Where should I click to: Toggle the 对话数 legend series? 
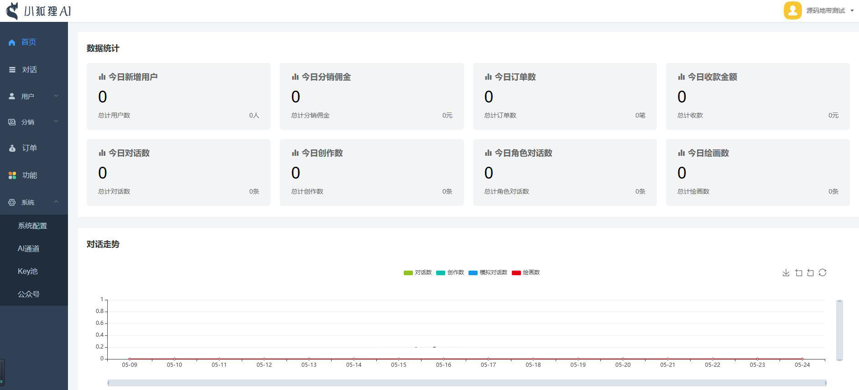pyautogui.click(x=417, y=272)
